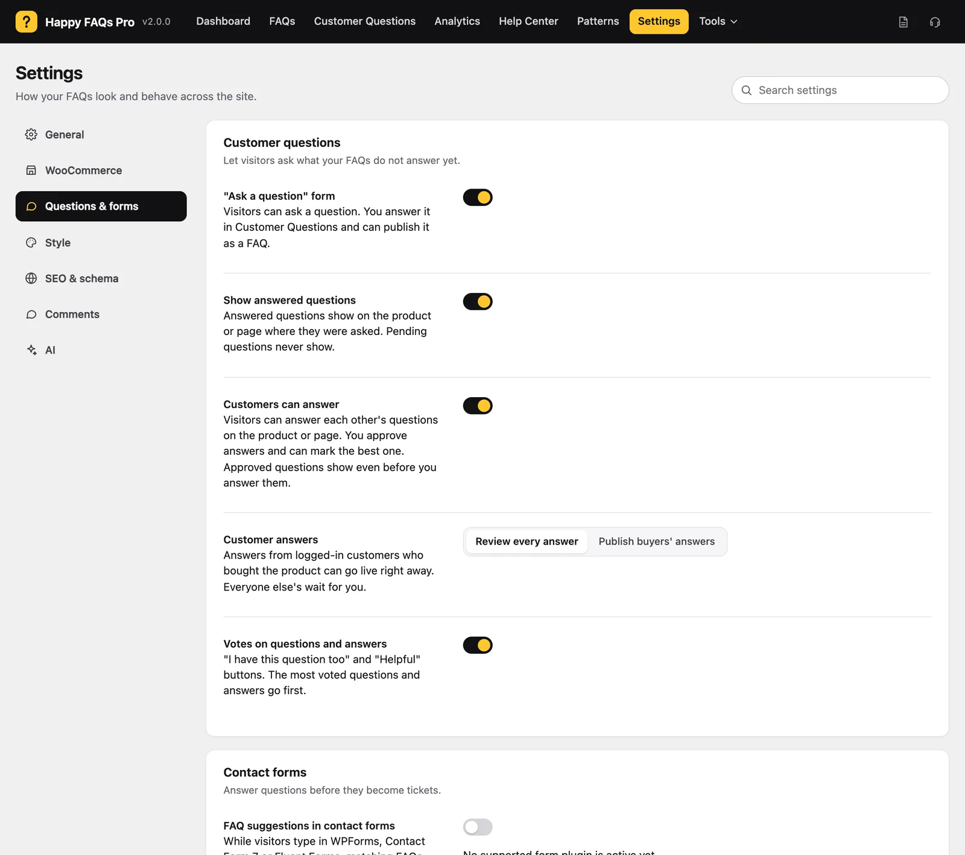Click the highlighted Settings nav button

coord(659,22)
